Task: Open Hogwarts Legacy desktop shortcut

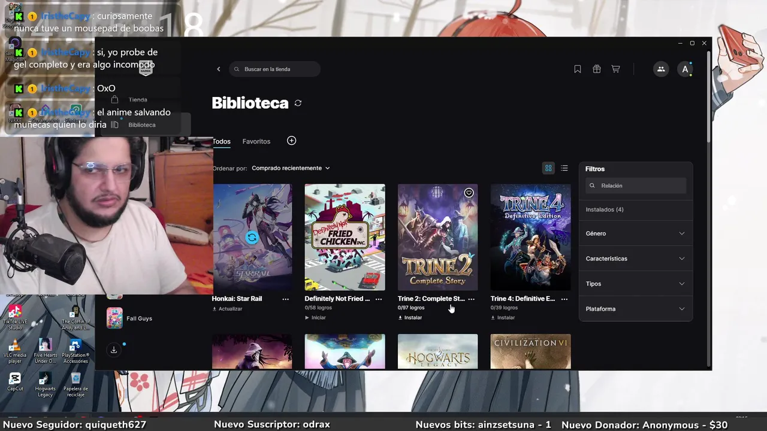Action: click(45, 384)
